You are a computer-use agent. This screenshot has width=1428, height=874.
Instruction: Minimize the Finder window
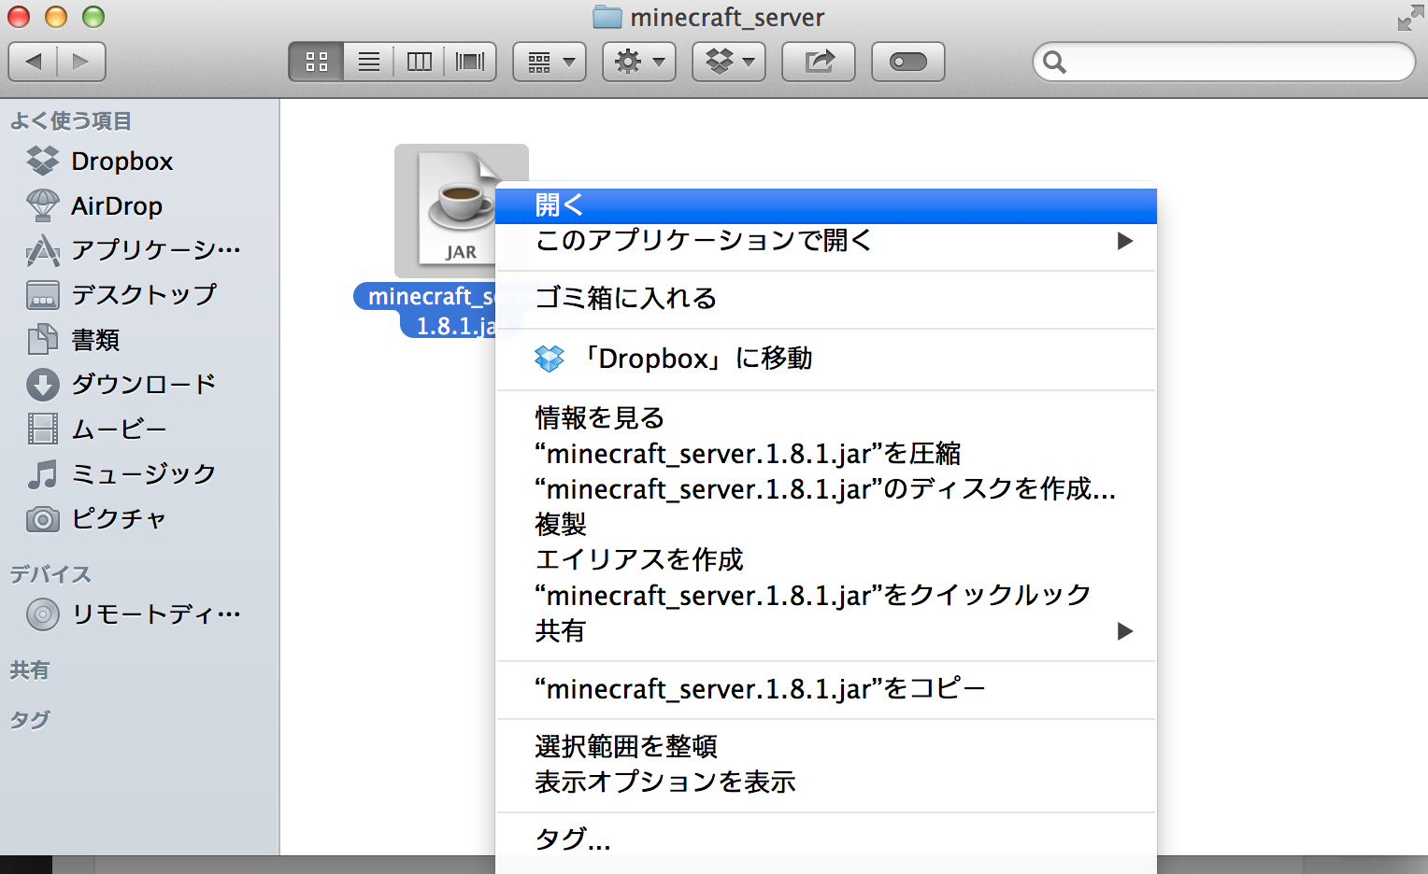coord(56,17)
